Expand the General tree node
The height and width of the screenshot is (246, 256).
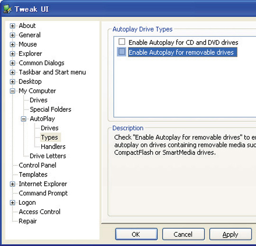click(12, 35)
